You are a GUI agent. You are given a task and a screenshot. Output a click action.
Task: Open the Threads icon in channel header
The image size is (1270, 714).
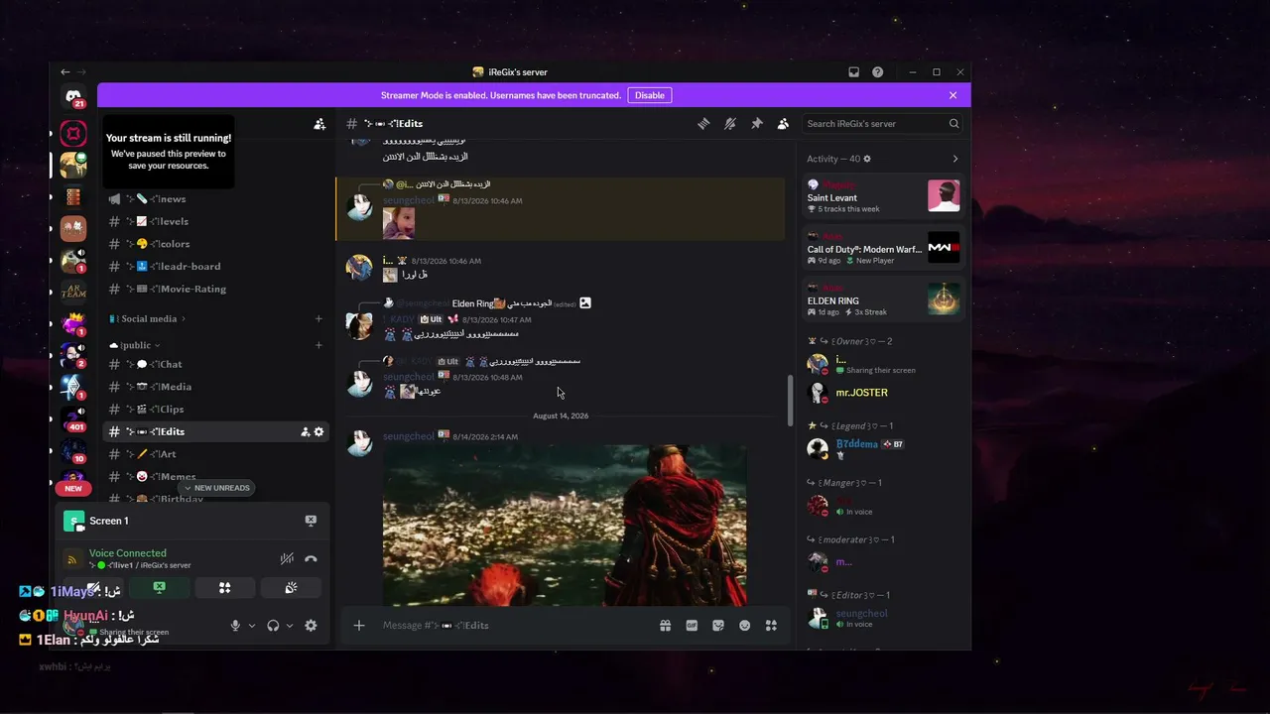click(x=703, y=124)
